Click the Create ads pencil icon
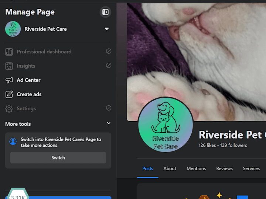This screenshot has width=266, height=199. point(9,94)
